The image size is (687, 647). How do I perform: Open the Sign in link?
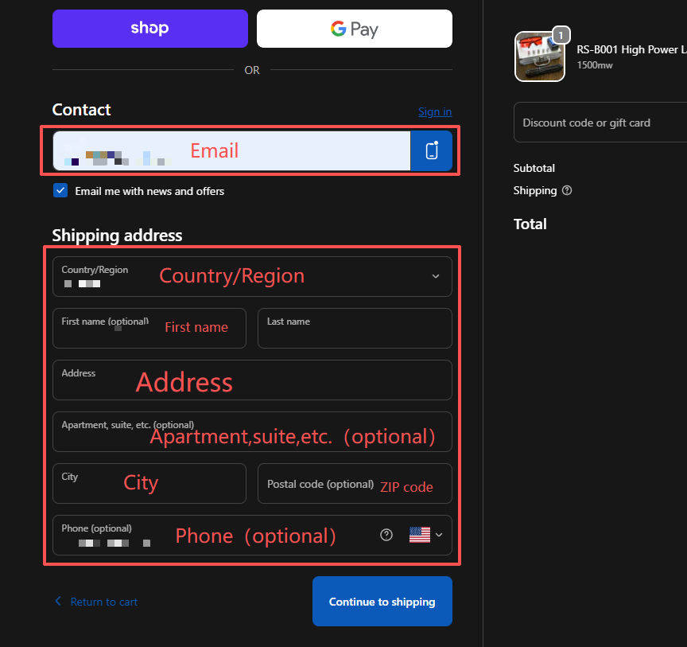pyautogui.click(x=434, y=112)
